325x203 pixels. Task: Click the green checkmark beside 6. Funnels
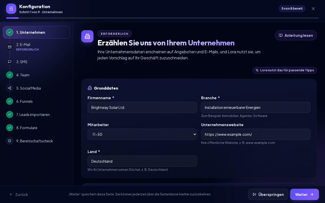tap(10, 101)
